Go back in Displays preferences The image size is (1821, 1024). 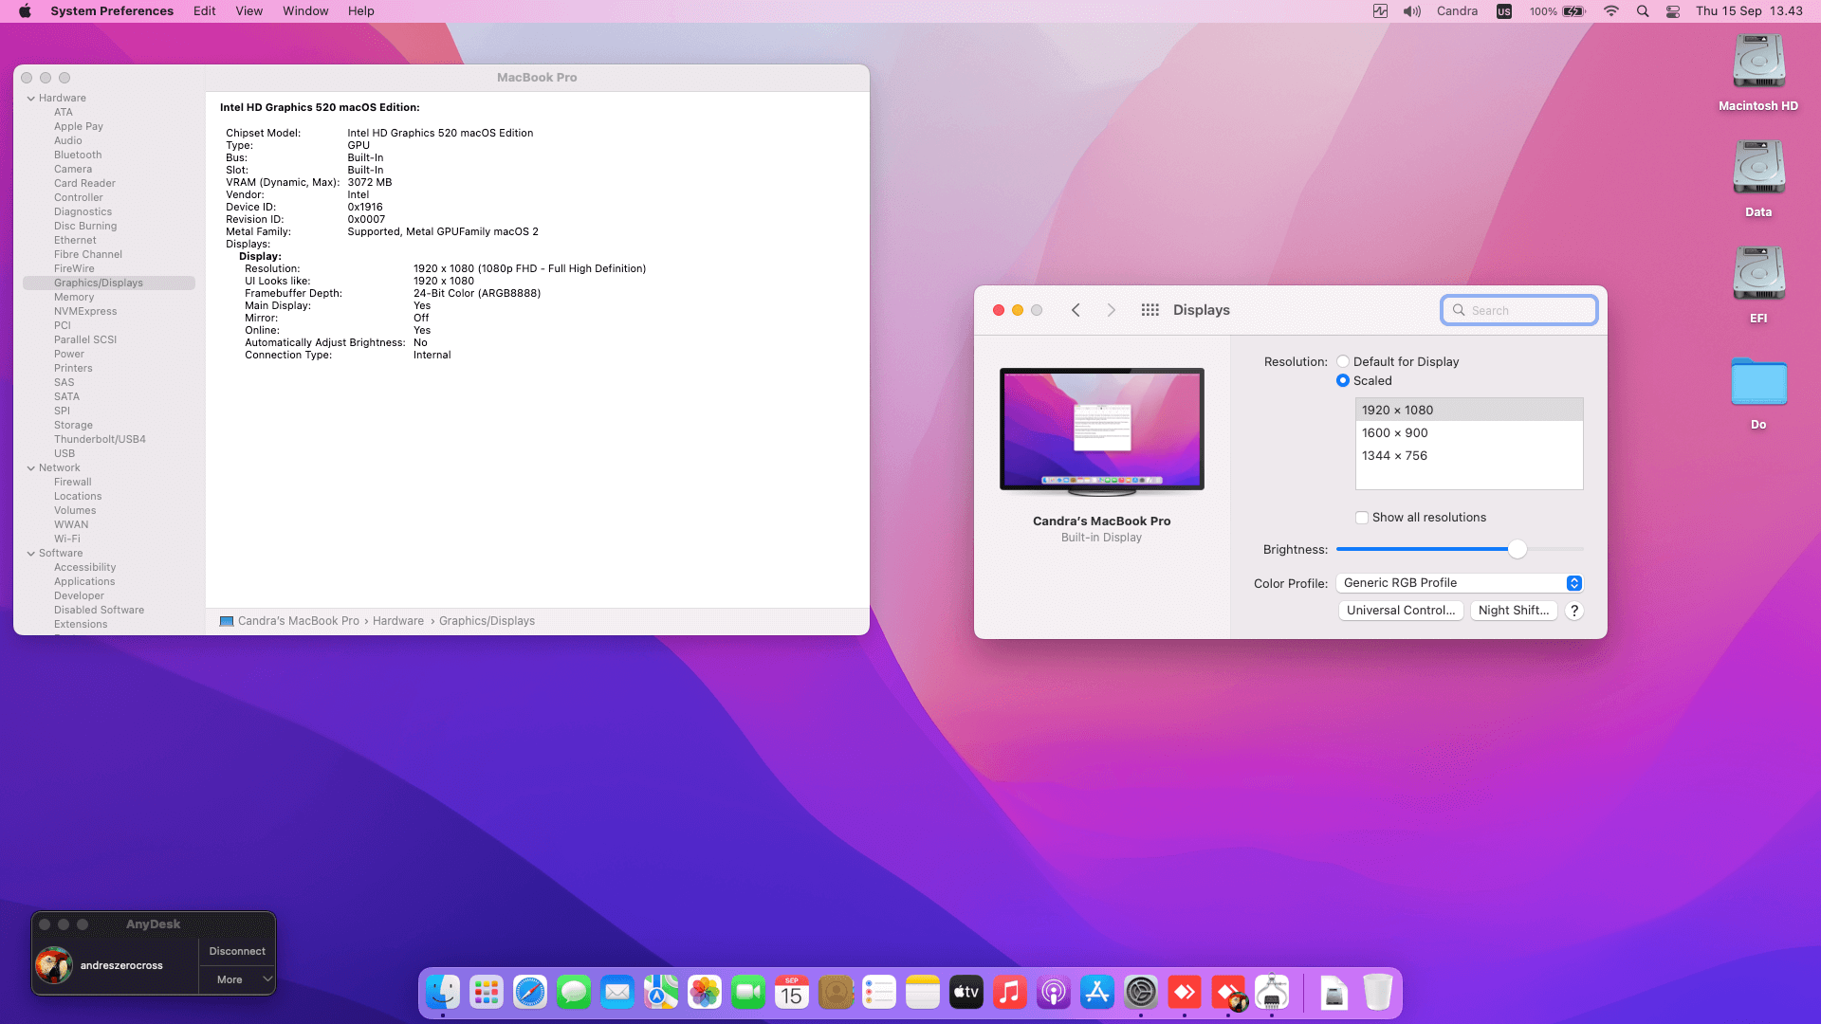[1076, 310]
